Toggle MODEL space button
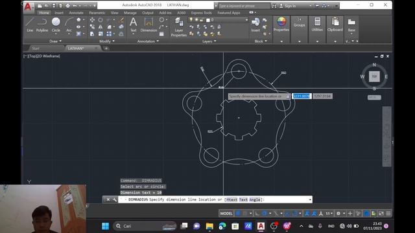 pyautogui.click(x=226, y=213)
